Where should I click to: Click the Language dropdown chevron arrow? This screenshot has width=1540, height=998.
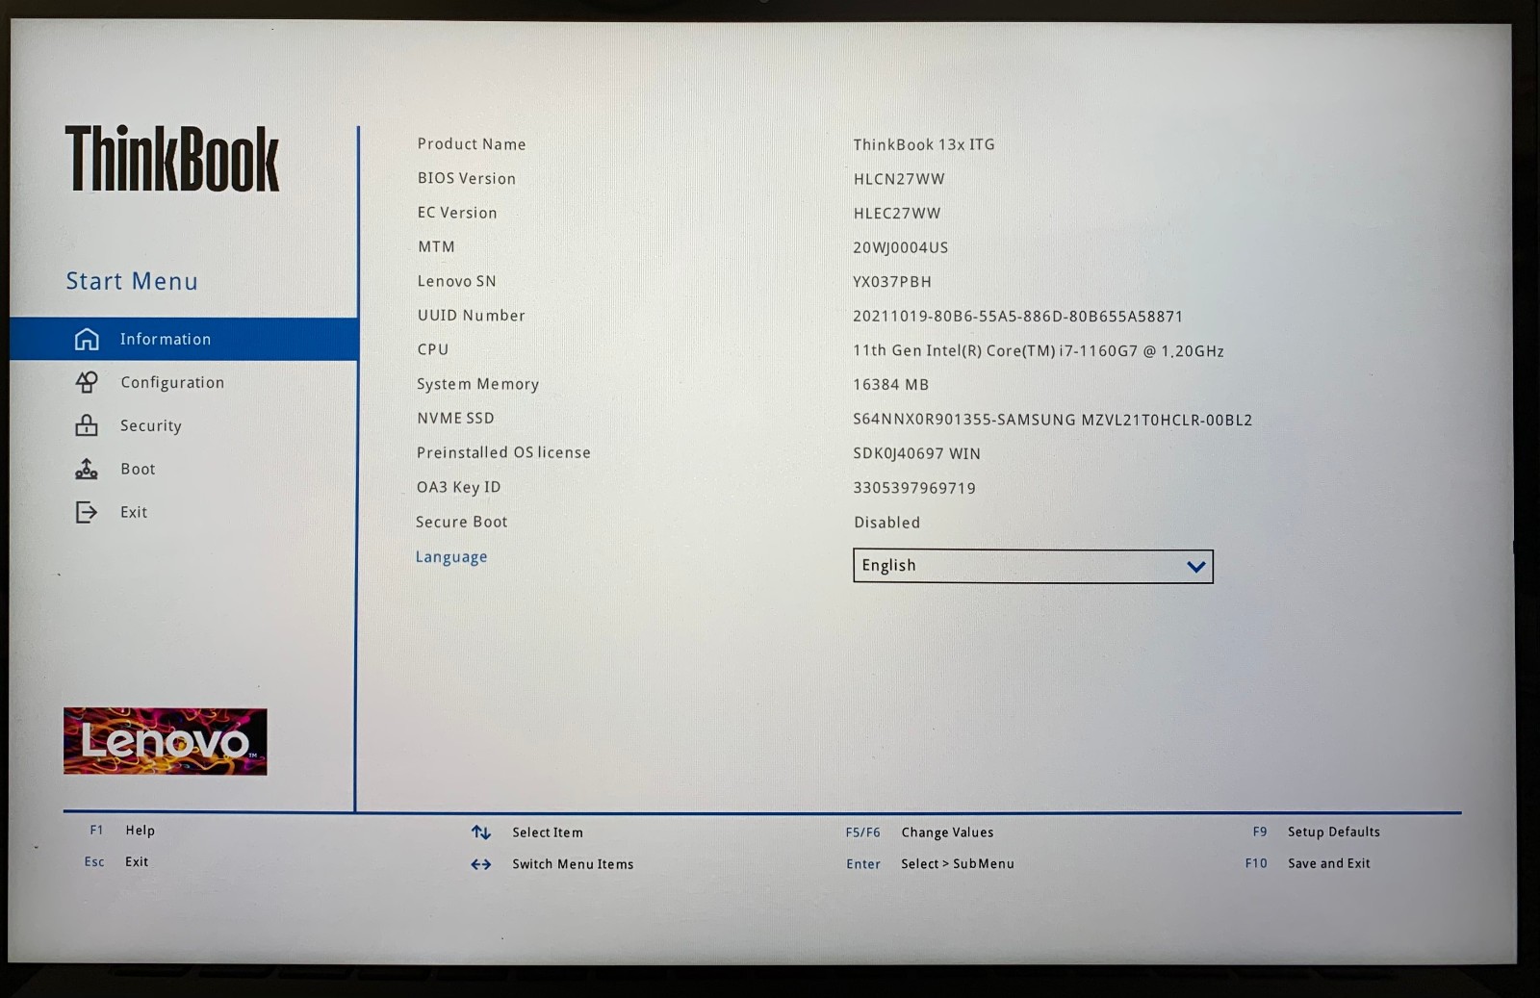(x=1196, y=567)
